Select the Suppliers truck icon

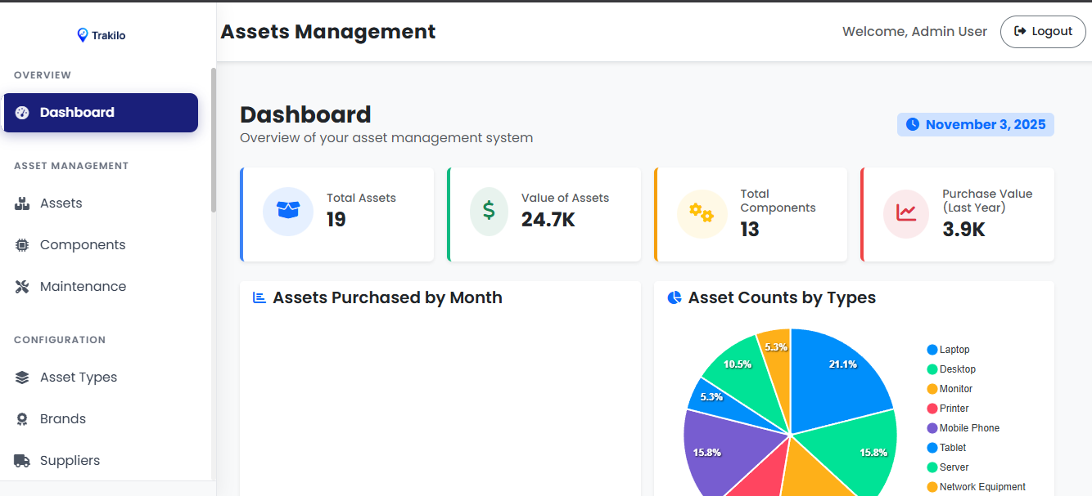pyautogui.click(x=20, y=460)
